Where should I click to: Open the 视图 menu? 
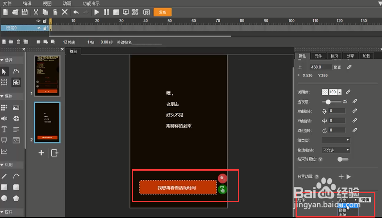(47, 3)
